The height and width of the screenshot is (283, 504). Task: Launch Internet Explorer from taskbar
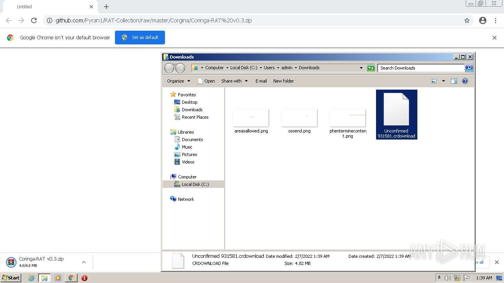(x=31, y=278)
